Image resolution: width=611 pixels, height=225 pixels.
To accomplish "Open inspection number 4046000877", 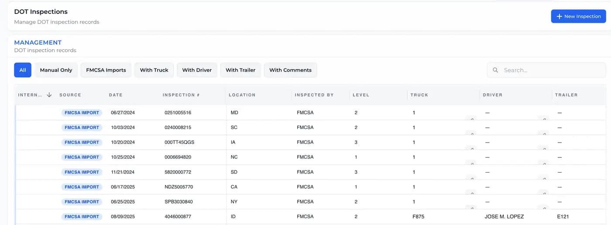I will coord(178,217).
